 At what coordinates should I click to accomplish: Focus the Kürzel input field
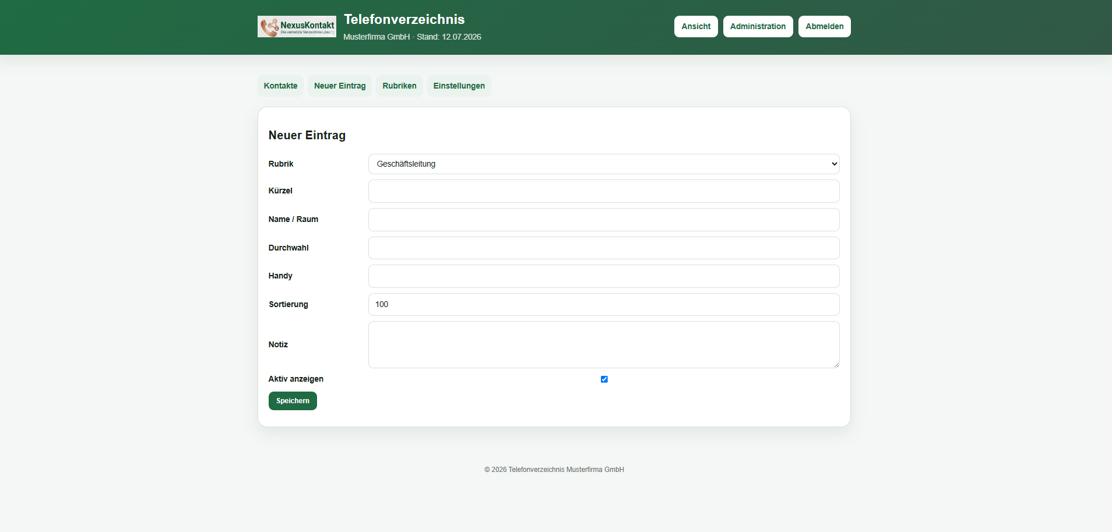point(604,191)
